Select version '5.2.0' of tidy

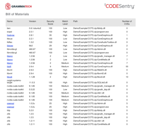[31, 110]
